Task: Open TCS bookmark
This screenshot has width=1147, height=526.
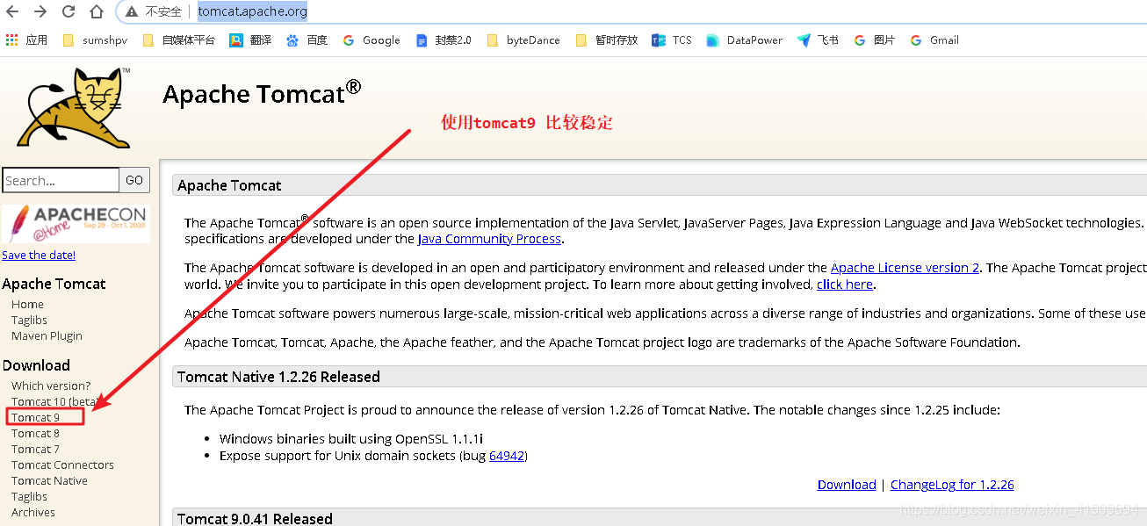Action: [x=672, y=40]
